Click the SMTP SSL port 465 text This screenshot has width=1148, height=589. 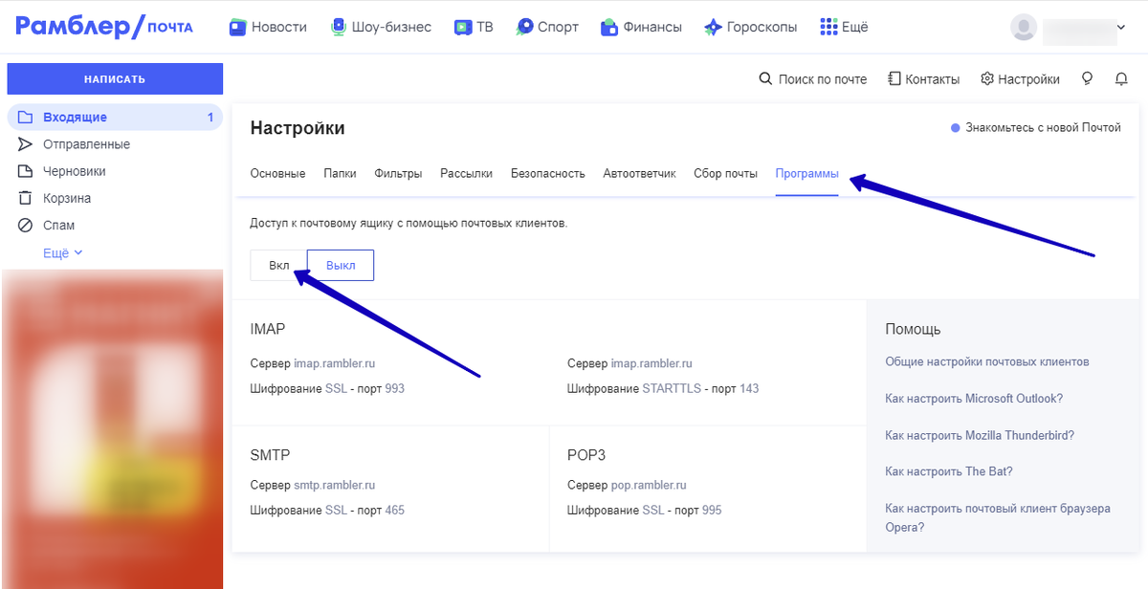(327, 511)
